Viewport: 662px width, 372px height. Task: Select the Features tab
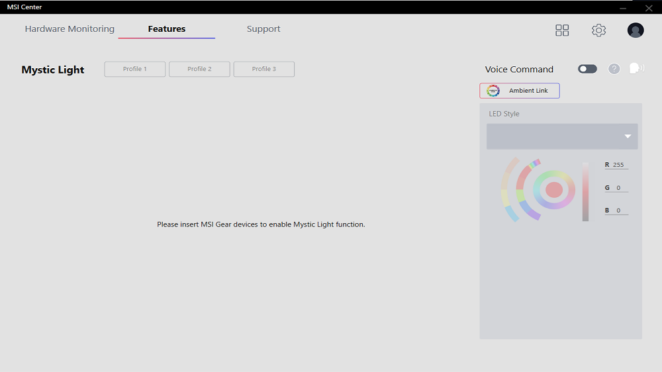(167, 28)
